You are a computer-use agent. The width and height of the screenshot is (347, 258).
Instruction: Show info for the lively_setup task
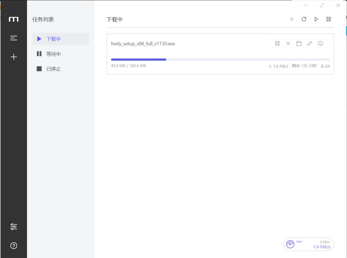pos(320,43)
